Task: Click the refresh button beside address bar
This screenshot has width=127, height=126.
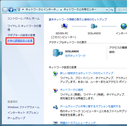Action: [x=112, y=10]
